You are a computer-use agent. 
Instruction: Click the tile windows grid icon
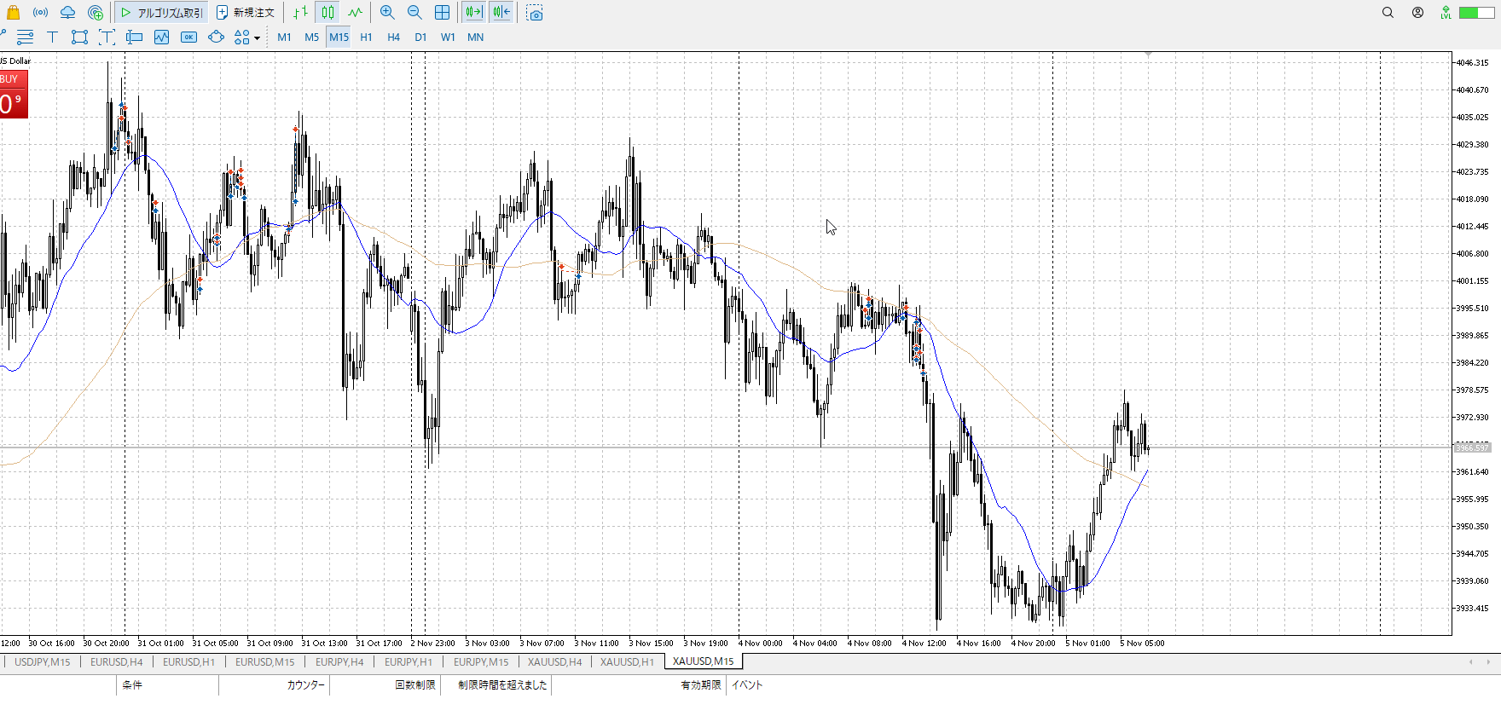(x=442, y=13)
